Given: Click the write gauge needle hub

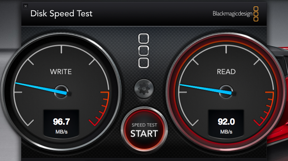Looking at the screenshot, I should coord(61,92).
